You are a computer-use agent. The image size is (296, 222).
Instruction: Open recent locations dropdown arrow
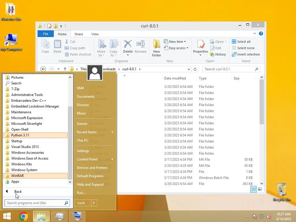(58, 69)
